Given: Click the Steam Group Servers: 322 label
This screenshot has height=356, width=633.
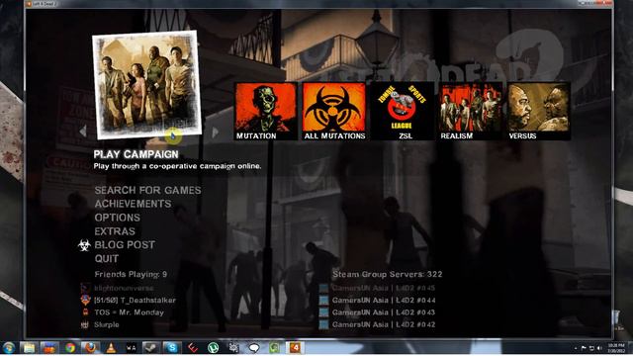Looking at the screenshot, I should click(x=387, y=275).
